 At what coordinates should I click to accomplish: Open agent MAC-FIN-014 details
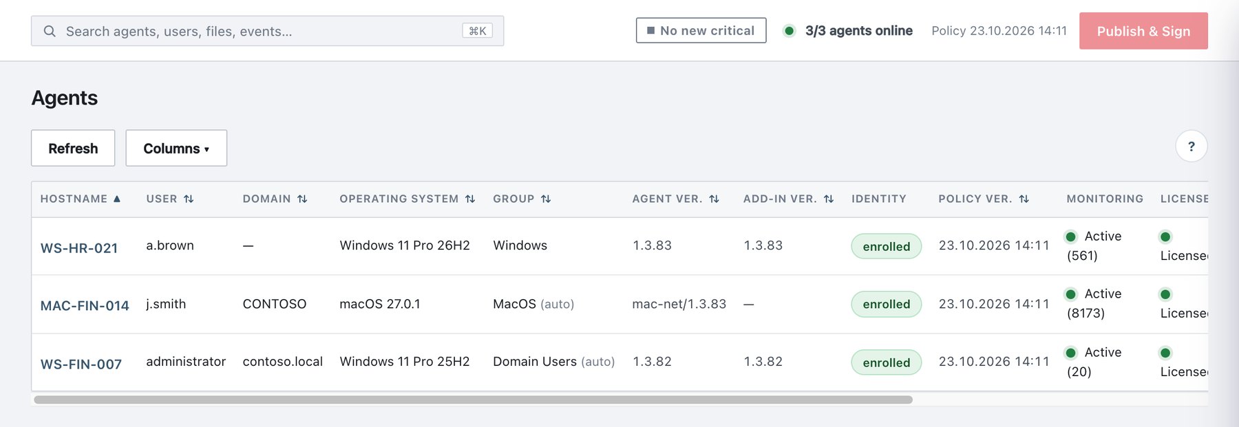(x=85, y=305)
